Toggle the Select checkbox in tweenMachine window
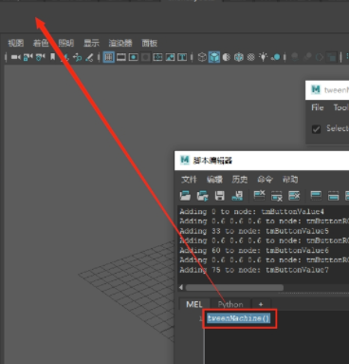This screenshot has width=349, height=364. point(316,129)
